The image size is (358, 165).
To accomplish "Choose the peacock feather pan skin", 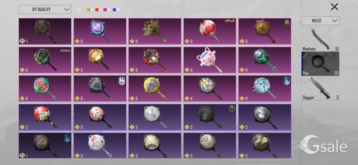I will pyautogui.click(x=155, y=31).
